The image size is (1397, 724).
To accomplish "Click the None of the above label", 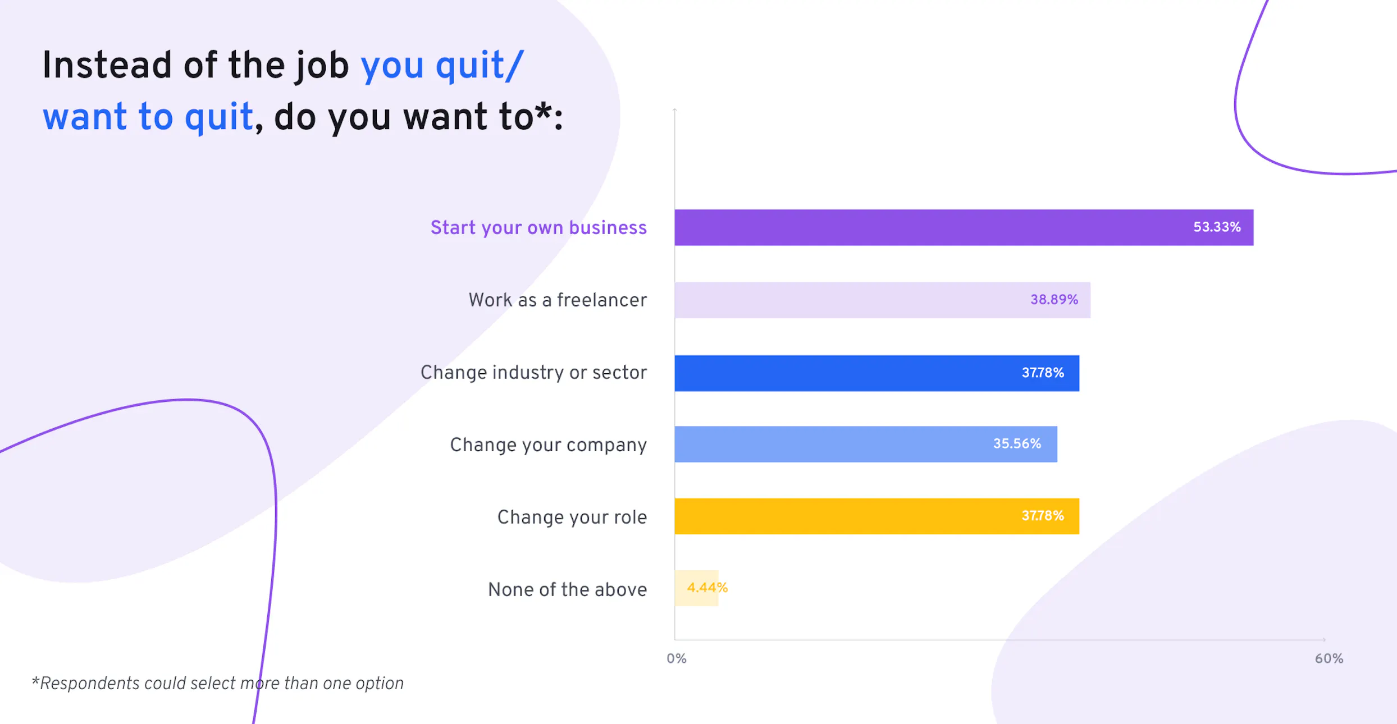I will point(567,589).
